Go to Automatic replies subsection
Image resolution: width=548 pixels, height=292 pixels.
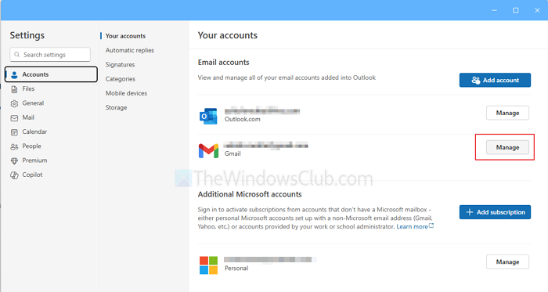tap(130, 50)
